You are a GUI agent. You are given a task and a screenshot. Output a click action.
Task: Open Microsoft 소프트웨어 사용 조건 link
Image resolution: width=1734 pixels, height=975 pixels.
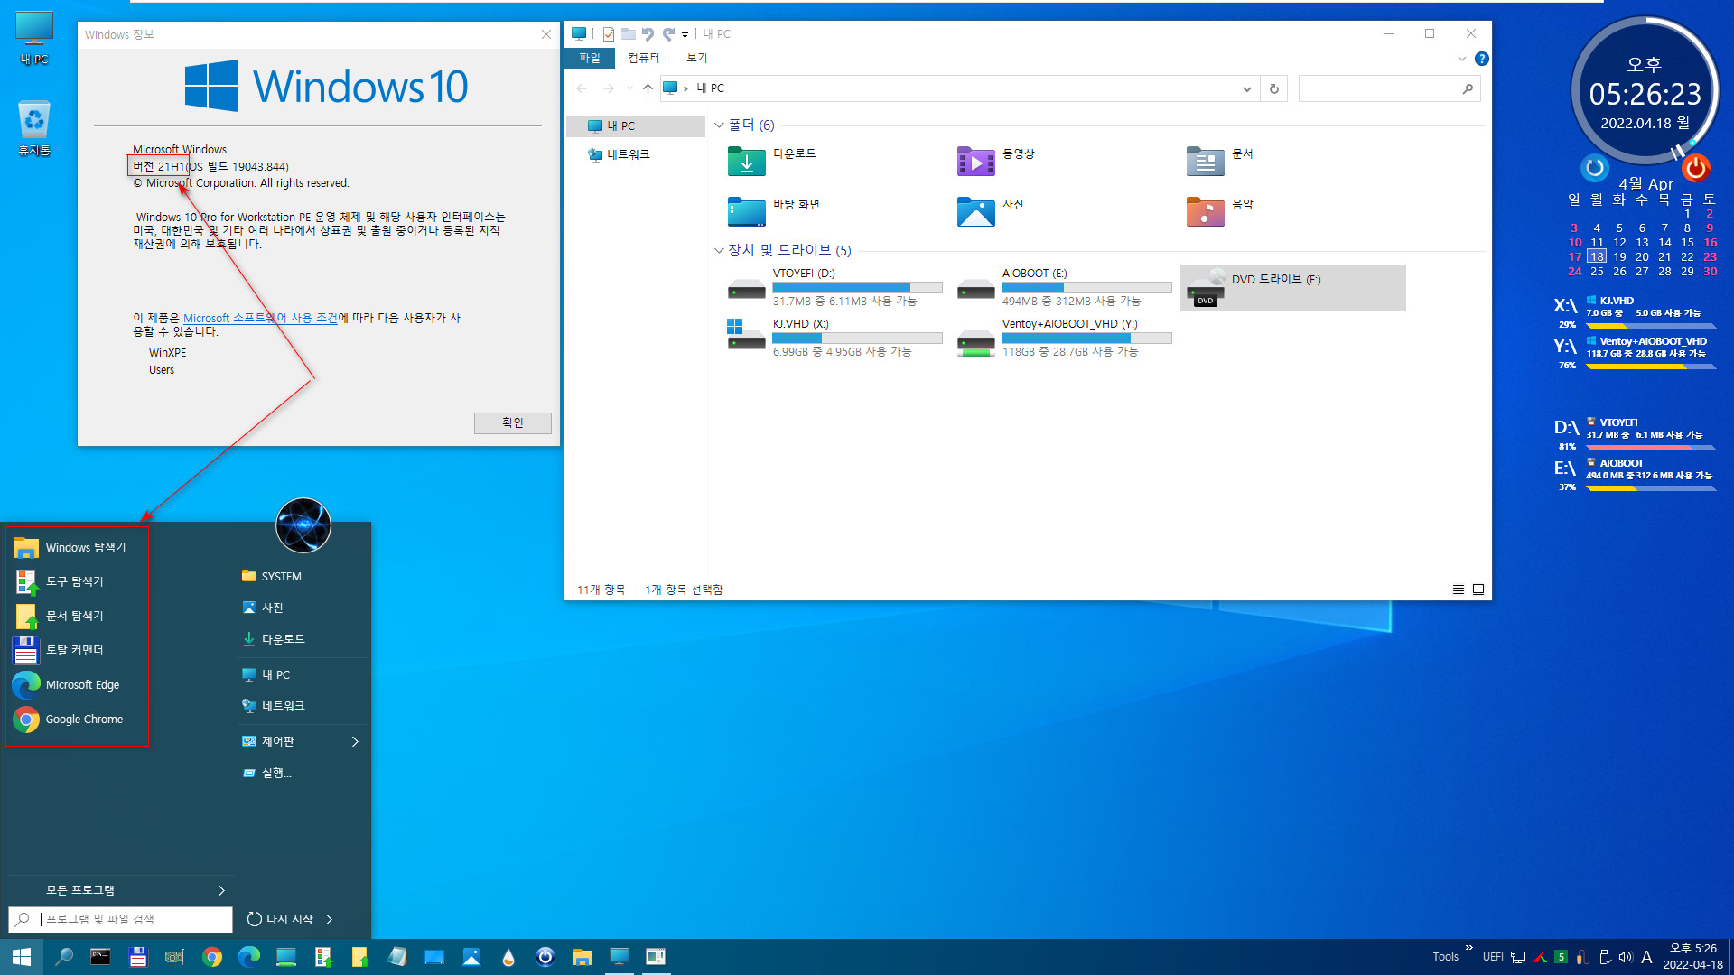[x=260, y=318]
